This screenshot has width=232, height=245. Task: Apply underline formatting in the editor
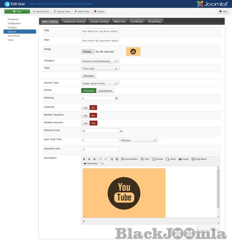click(89, 159)
